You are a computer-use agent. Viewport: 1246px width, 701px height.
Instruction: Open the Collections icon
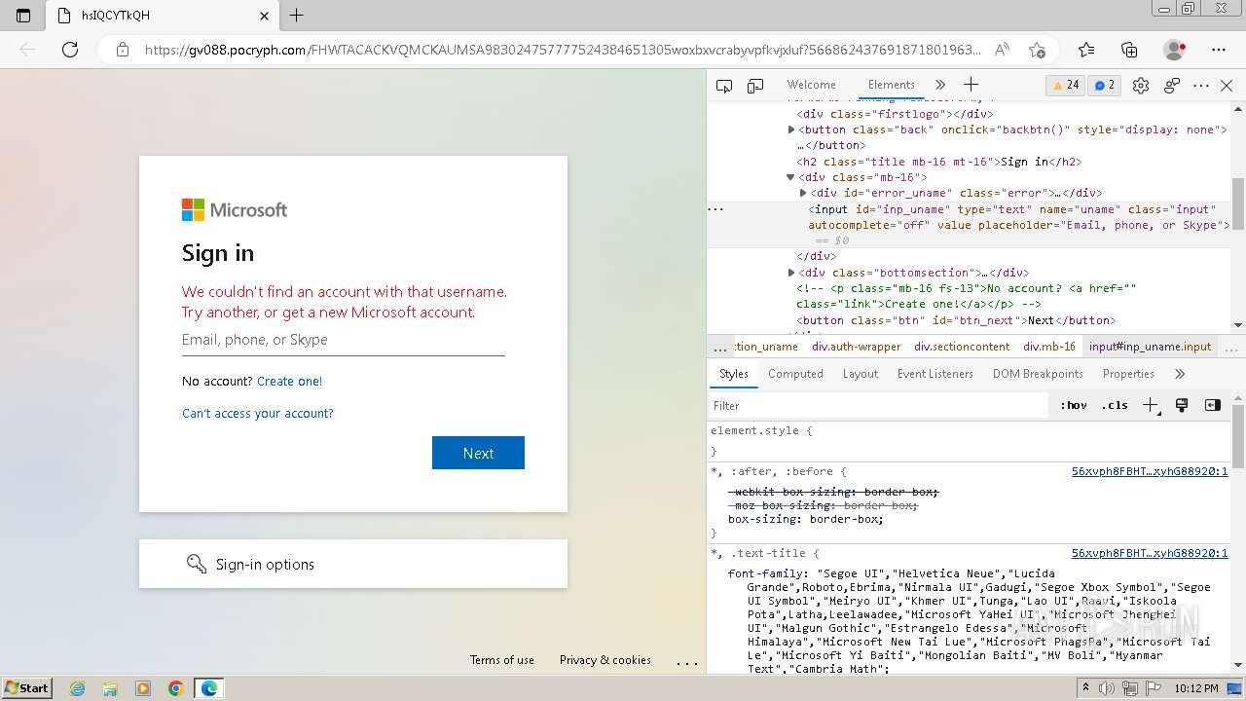(1129, 50)
